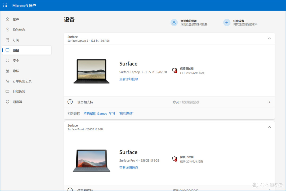Click the 删除设备 link

point(126,114)
